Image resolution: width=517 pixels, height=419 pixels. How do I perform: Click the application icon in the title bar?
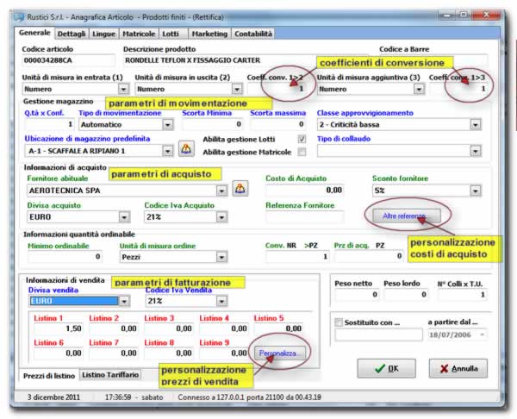pyautogui.click(x=15, y=13)
